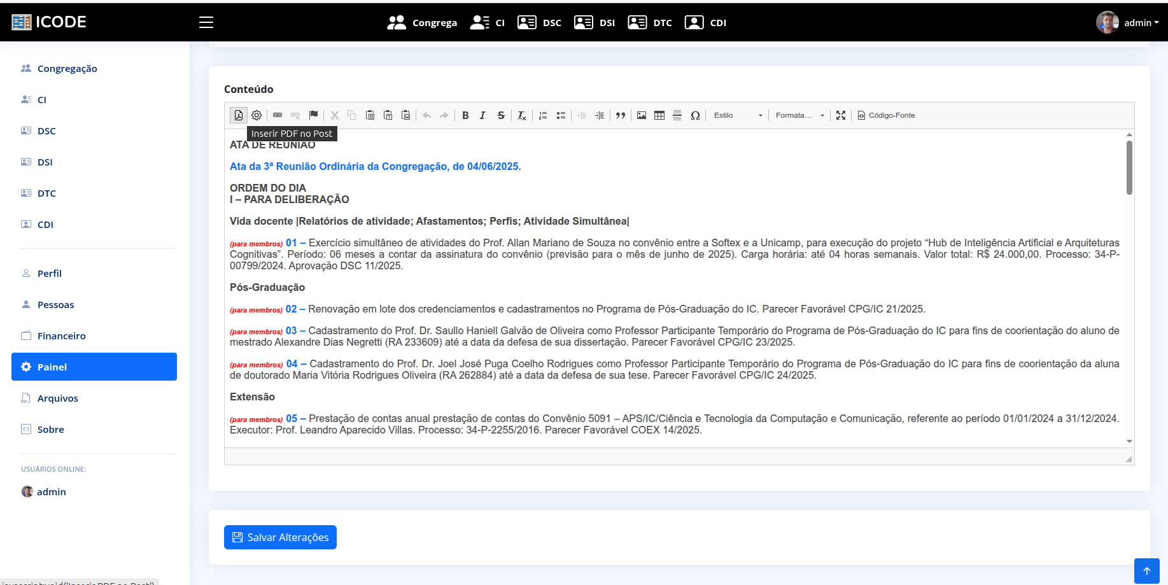Screen dimensions: 1168x585
Task: Open Financeiro in the sidebar
Action: pos(61,335)
